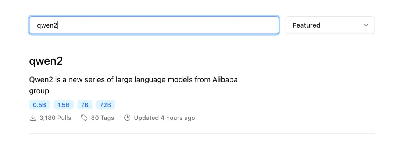Viewport: 397px width, 143px height.
Task: Focus the model search input field
Action: 154,25
